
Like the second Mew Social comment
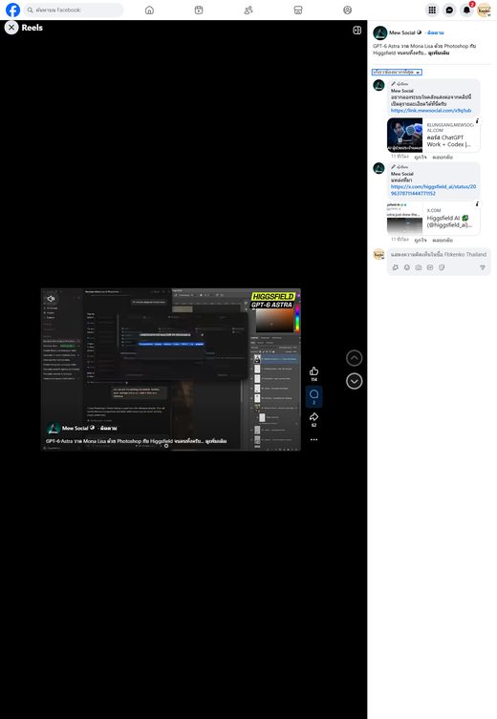pyautogui.click(x=421, y=241)
